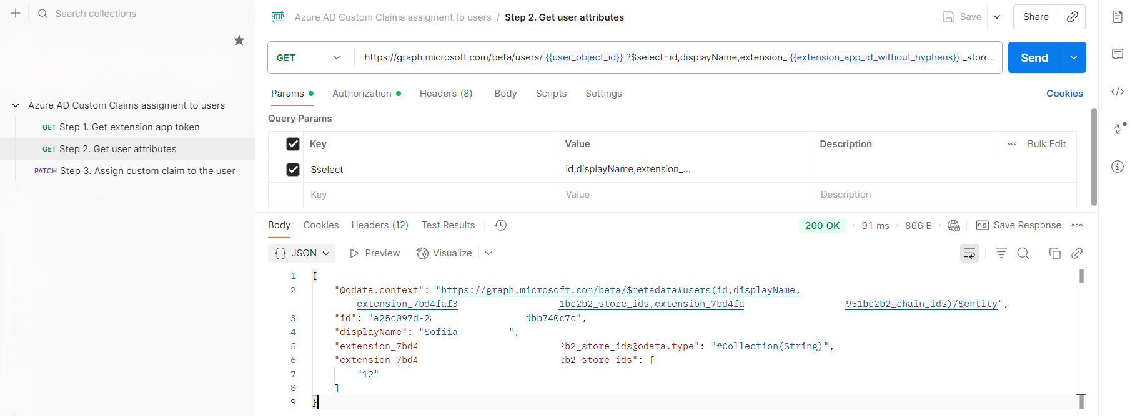
Task: Click the related requests expand icon in sidebar
Action: coord(1119,128)
